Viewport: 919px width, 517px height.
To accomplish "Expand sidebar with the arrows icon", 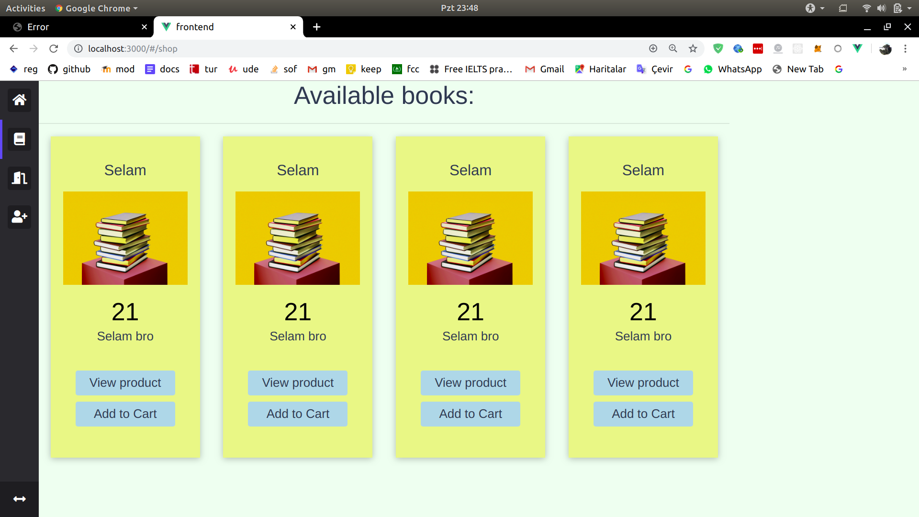I will point(19,499).
